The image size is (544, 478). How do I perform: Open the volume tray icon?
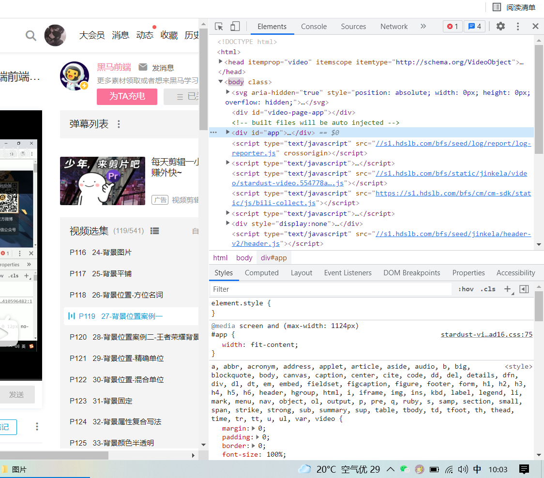point(463,469)
